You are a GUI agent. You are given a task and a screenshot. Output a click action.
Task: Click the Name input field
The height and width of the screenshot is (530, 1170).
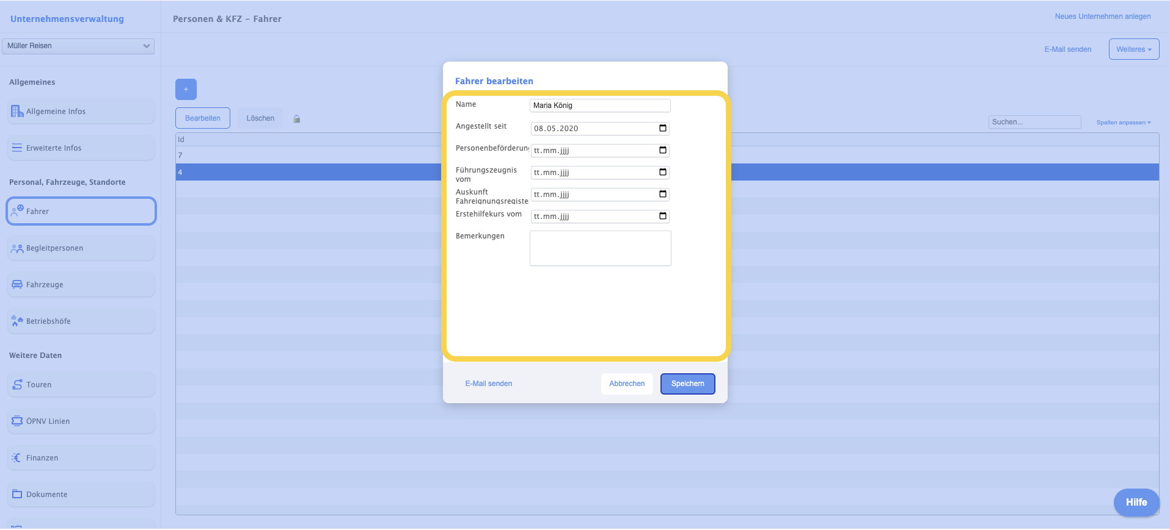[x=599, y=106]
